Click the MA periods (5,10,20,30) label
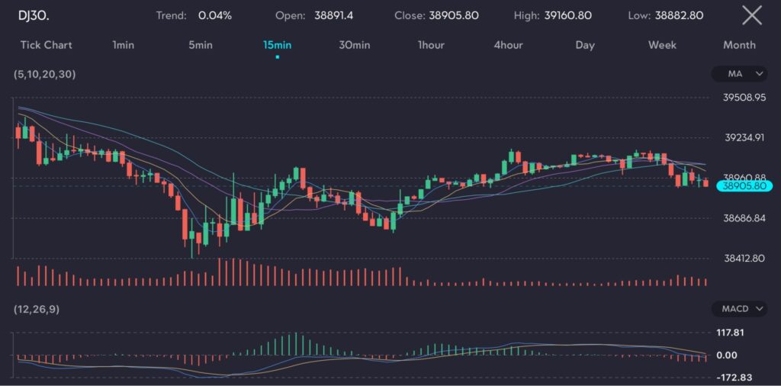 click(45, 74)
